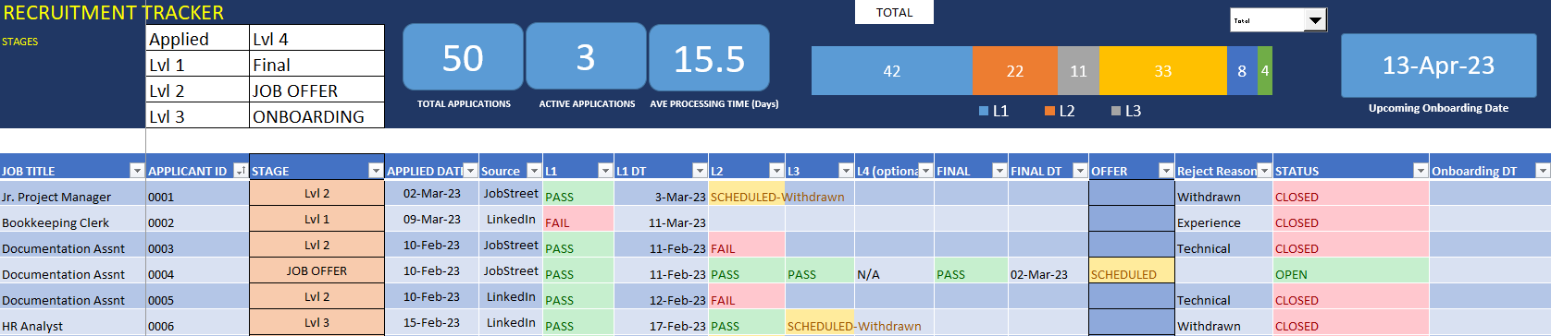Select the L1 DT cell 3-Mar-23
The image size is (1551, 336).
click(661, 193)
